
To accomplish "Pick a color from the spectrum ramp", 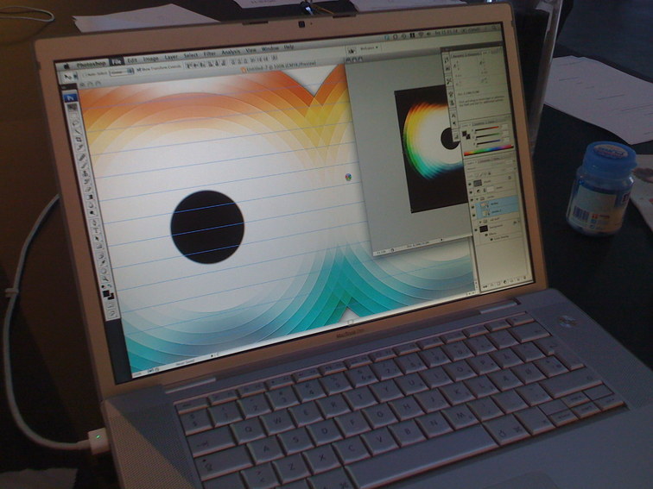I will [x=489, y=150].
